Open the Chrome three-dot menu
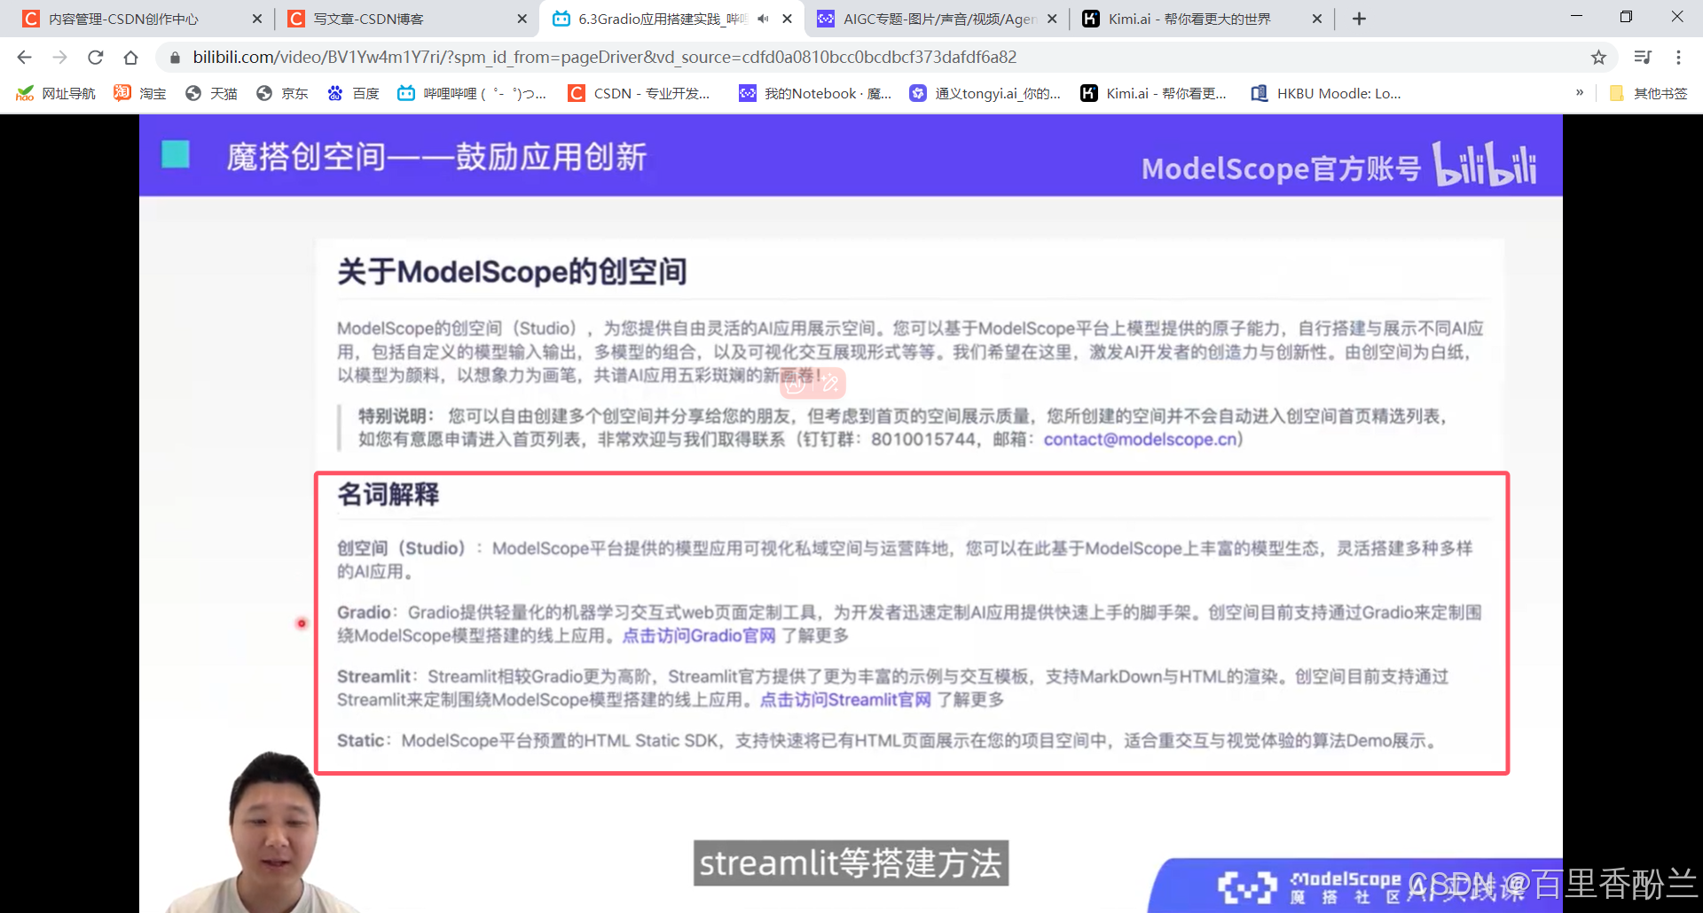 coord(1678,58)
